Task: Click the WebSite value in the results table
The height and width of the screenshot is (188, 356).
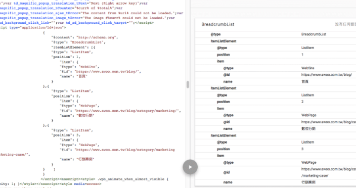Action: 307,68
